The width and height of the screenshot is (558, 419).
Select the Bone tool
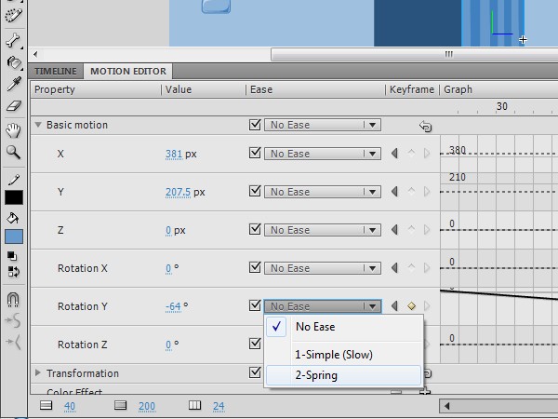pos(13,41)
